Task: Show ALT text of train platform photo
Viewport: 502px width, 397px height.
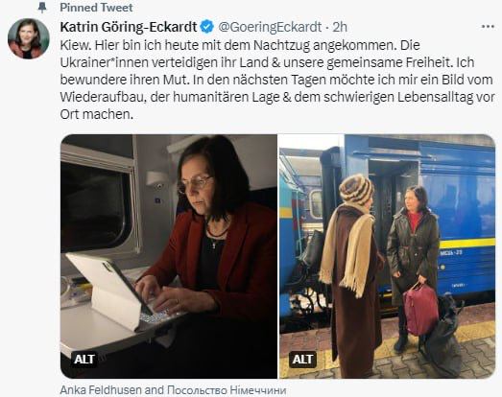Action: [302, 359]
